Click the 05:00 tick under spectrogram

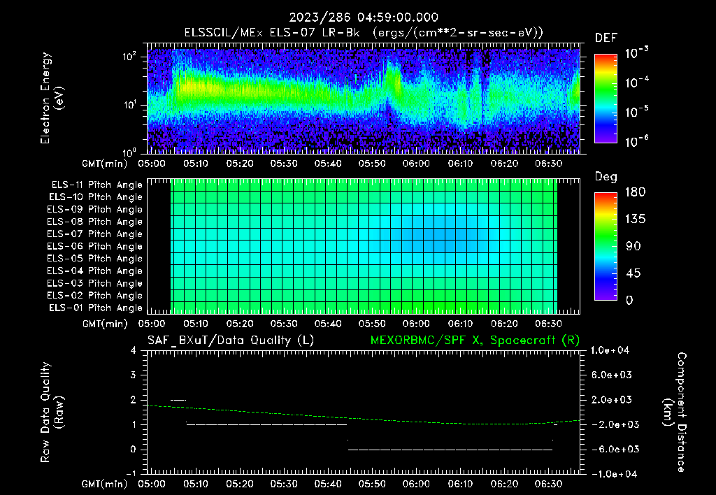(x=152, y=164)
